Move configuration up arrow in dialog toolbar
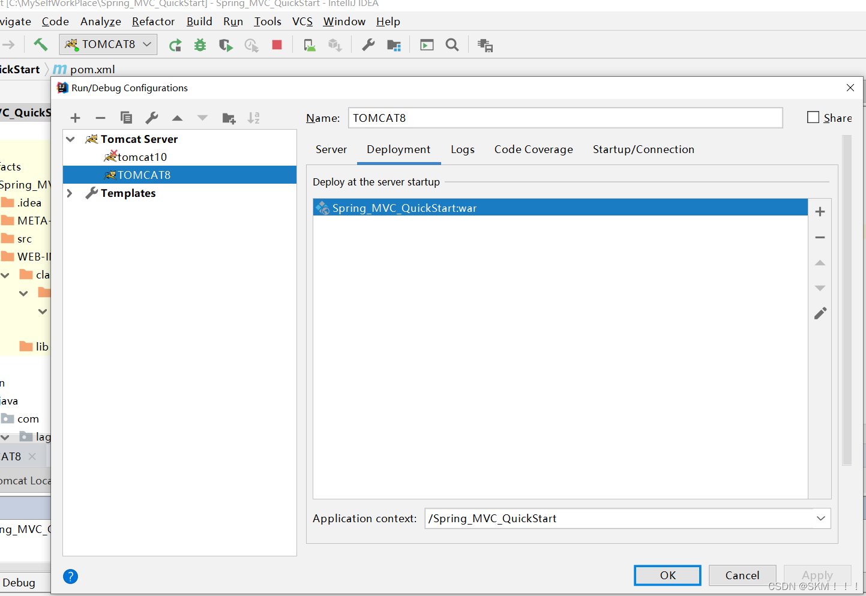866x596 pixels. tap(177, 118)
